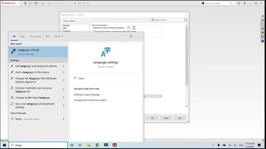Click the SolidWorks logo menu
Screen dimensions: 266x149
pos(8,3)
